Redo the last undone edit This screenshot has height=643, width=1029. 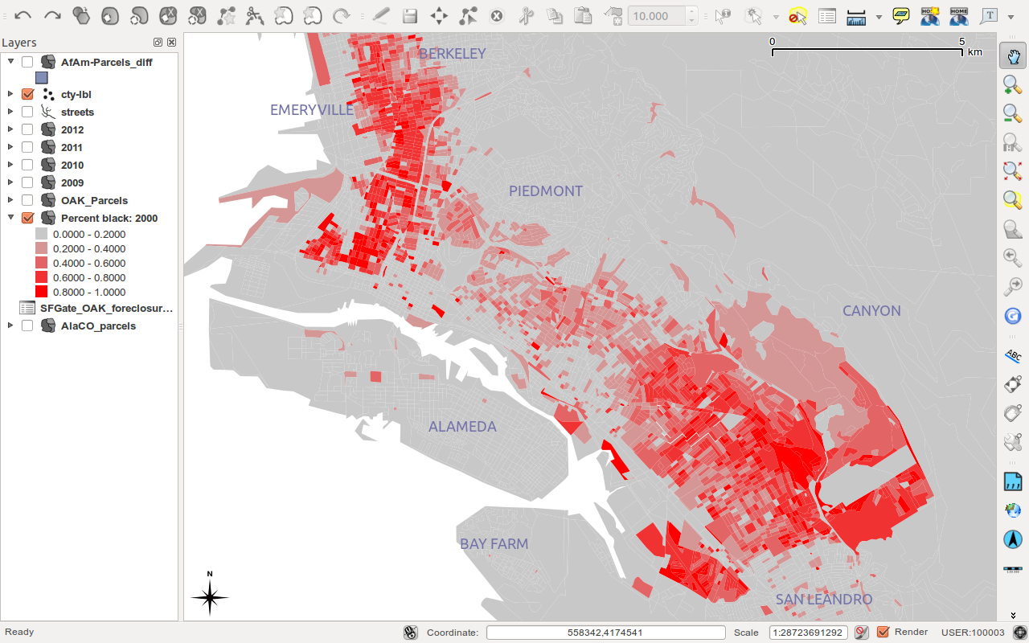tap(52, 15)
